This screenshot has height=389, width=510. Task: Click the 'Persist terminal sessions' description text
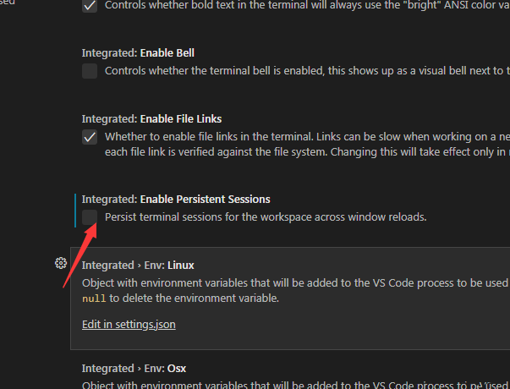coord(266,217)
